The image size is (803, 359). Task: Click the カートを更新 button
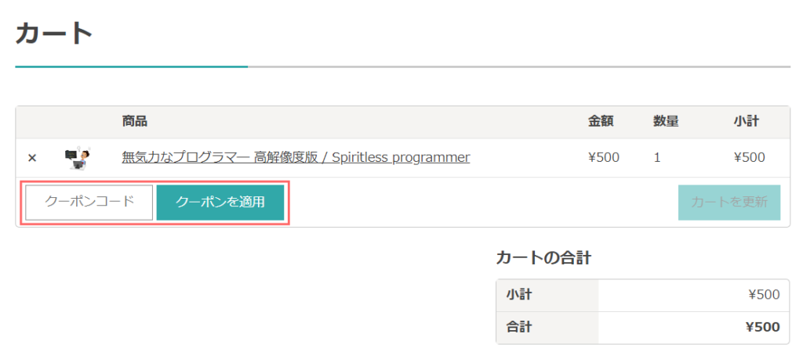point(729,203)
